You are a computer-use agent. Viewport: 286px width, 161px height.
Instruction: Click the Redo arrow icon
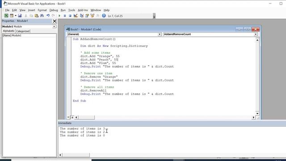click(x=53, y=16)
